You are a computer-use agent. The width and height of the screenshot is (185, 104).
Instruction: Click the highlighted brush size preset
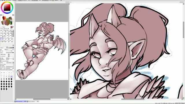coord(12,77)
